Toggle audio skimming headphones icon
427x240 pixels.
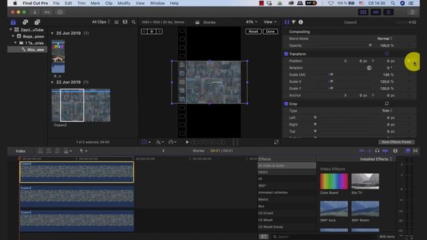click(x=377, y=151)
